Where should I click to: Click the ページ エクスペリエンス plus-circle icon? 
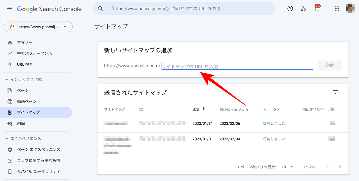point(10,149)
